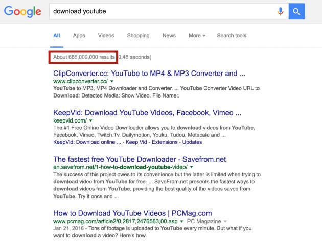Click the en.savefrom.net green URL text
Screen dimensions: 322x243
(120, 167)
